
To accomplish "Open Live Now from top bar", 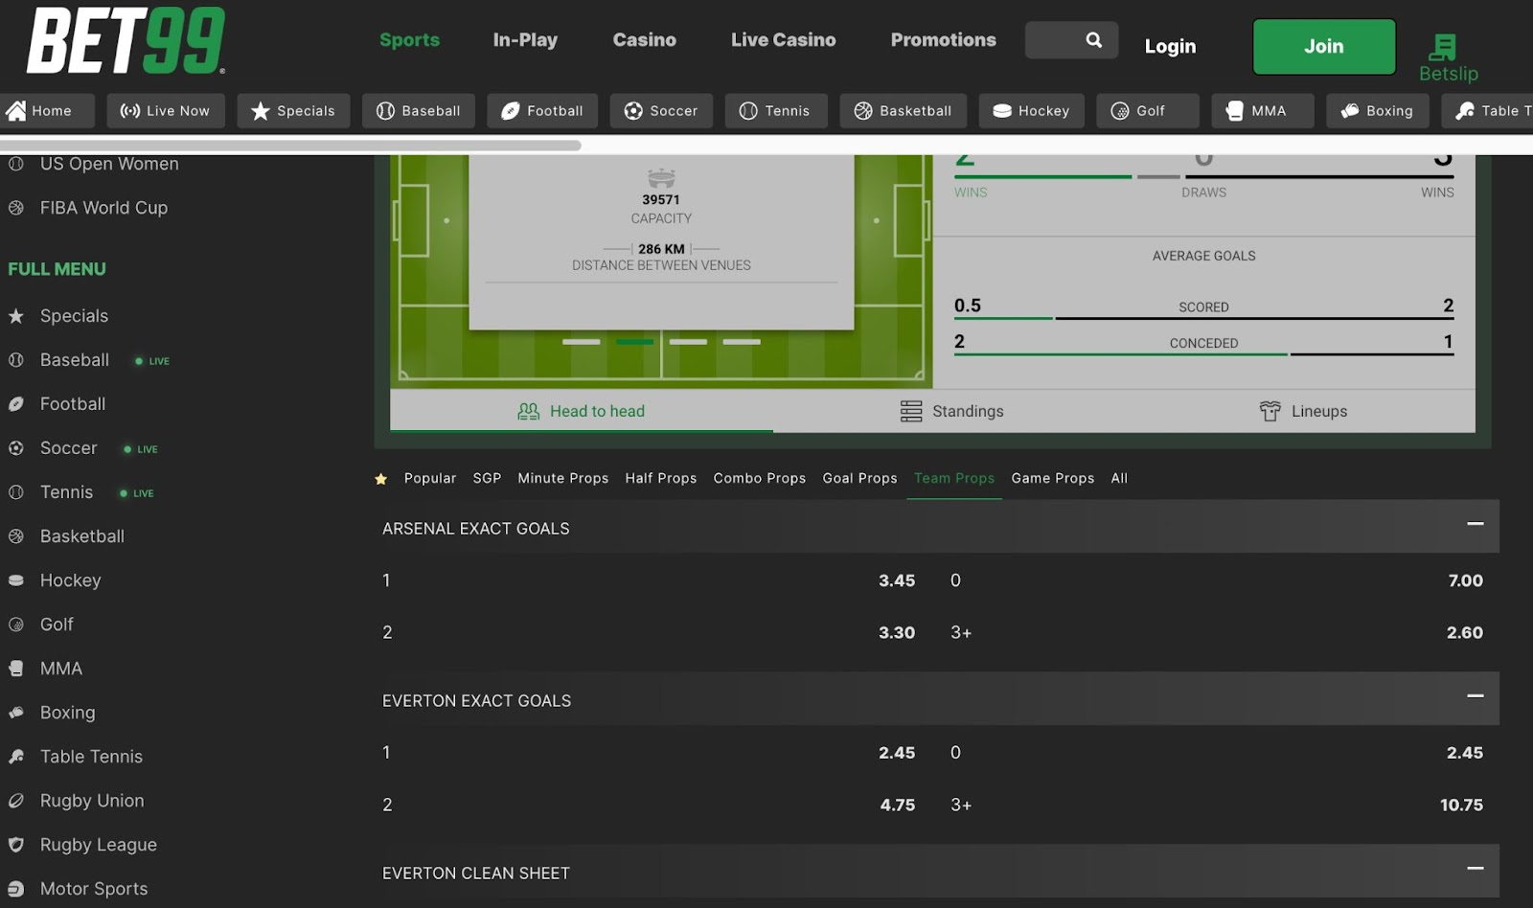I will [x=165, y=111].
